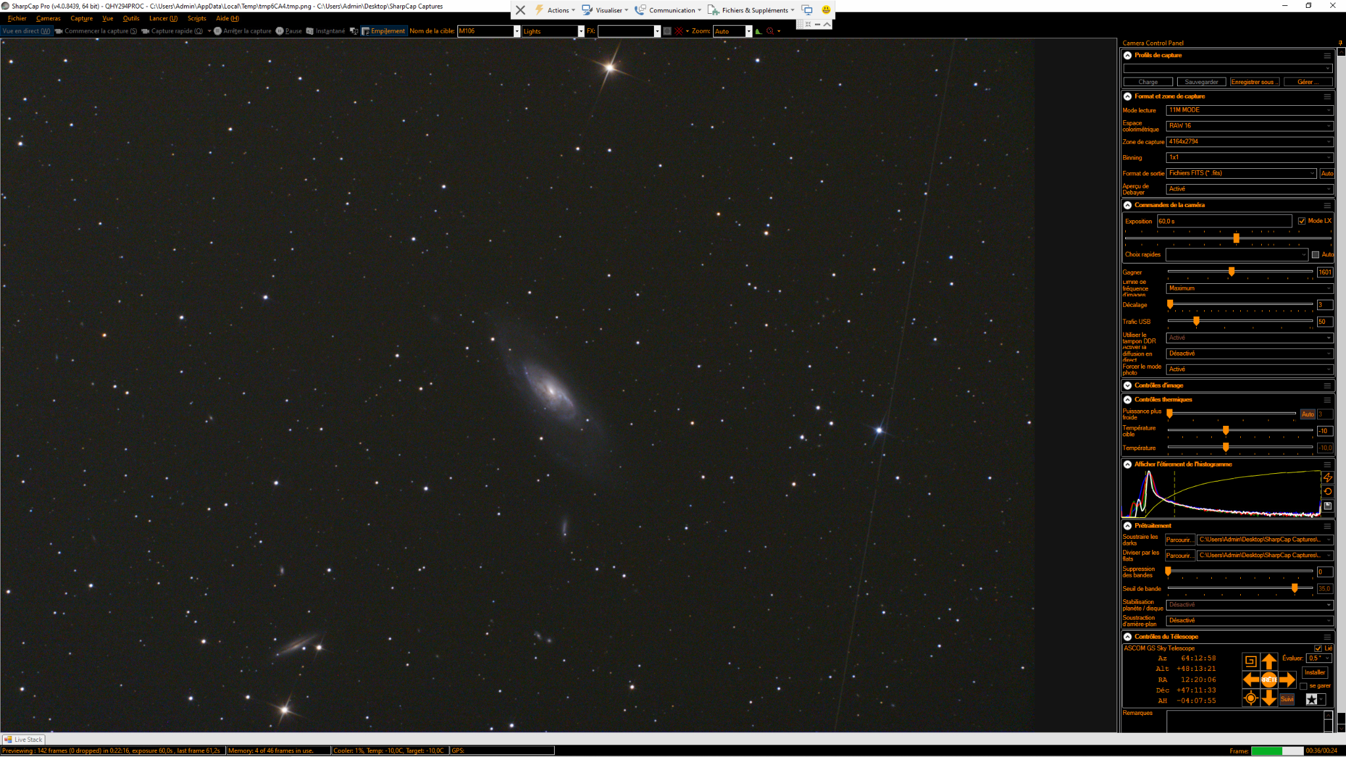Toggle the Auto button next to Format de sortie
1346x757 pixels.
[x=1327, y=173]
